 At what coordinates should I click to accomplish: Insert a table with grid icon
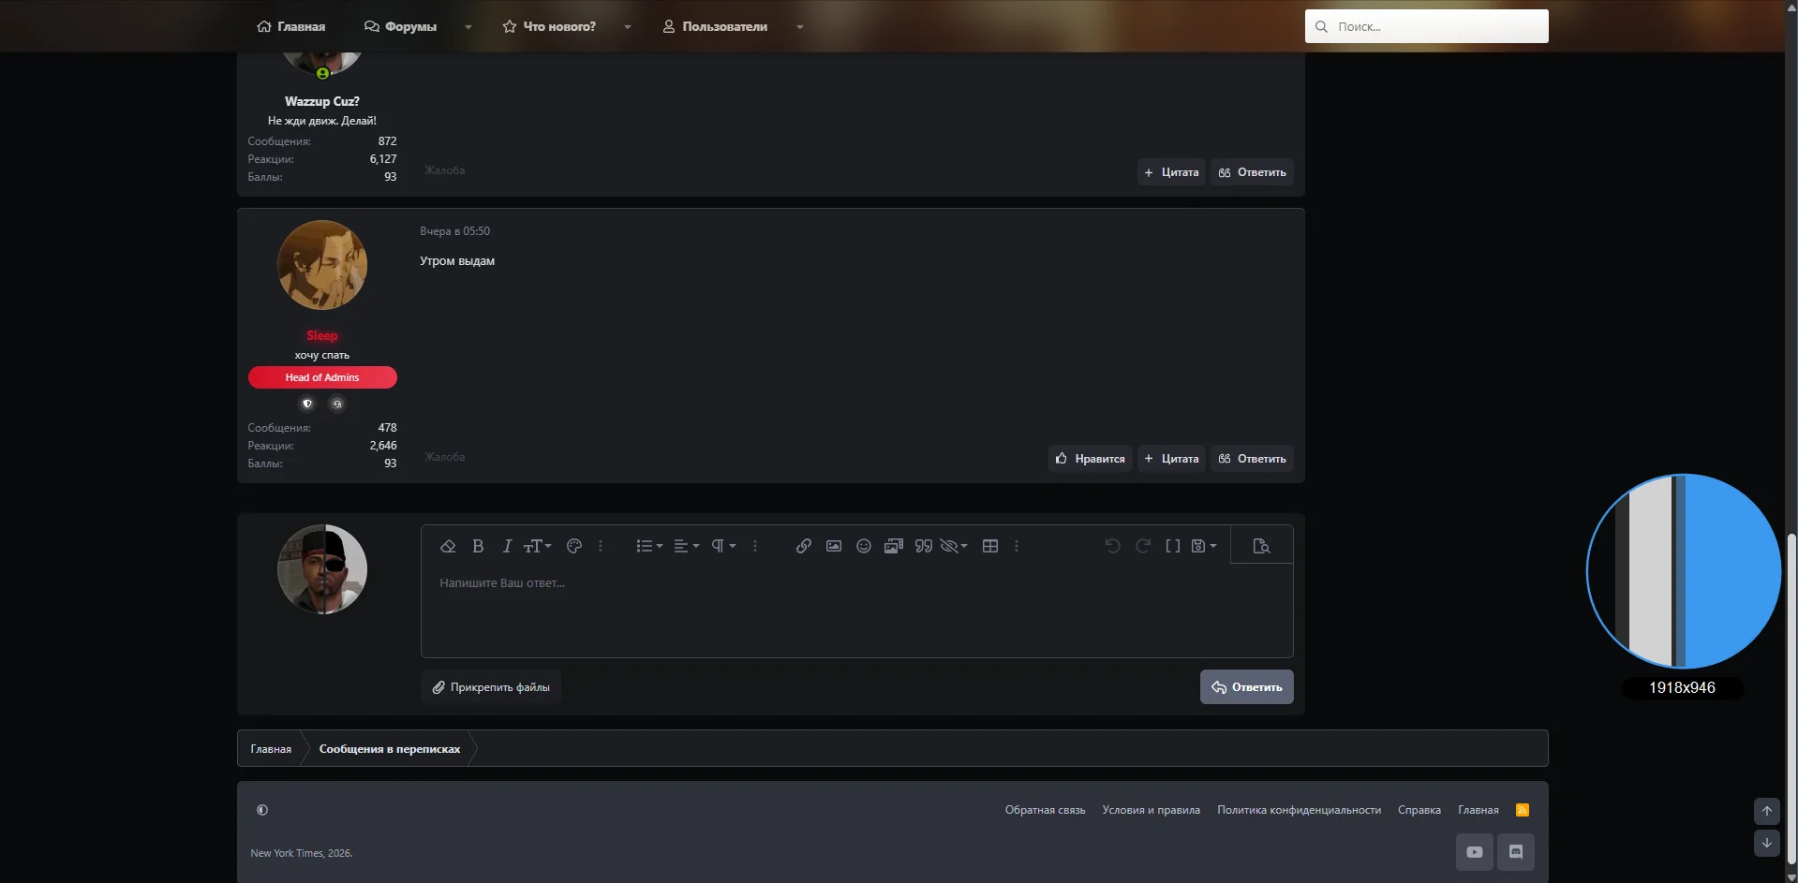[990, 546]
